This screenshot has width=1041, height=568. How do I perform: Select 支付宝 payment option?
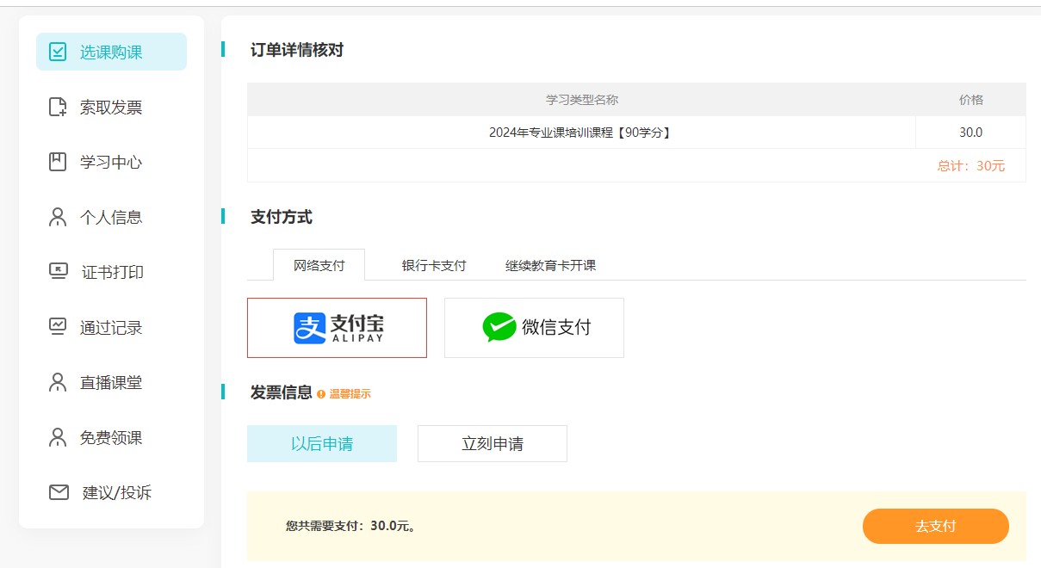[337, 328]
